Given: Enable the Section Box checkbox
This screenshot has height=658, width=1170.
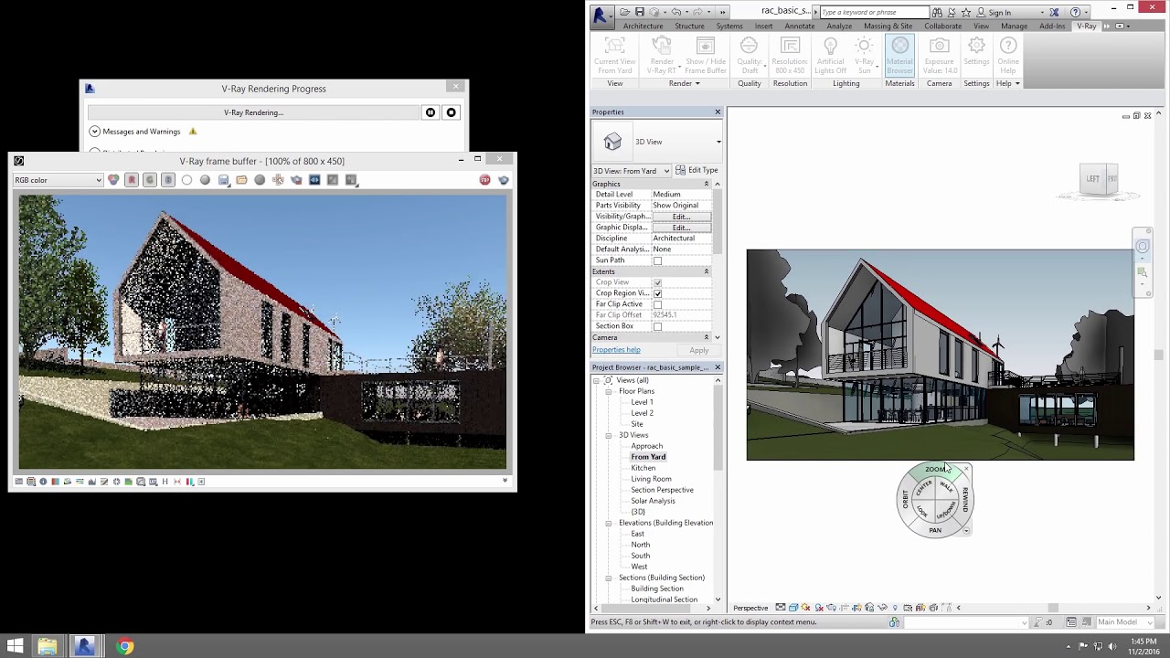Looking at the screenshot, I should pos(657,326).
